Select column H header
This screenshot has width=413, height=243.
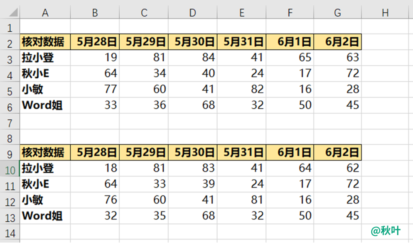(x=385, y=12)
